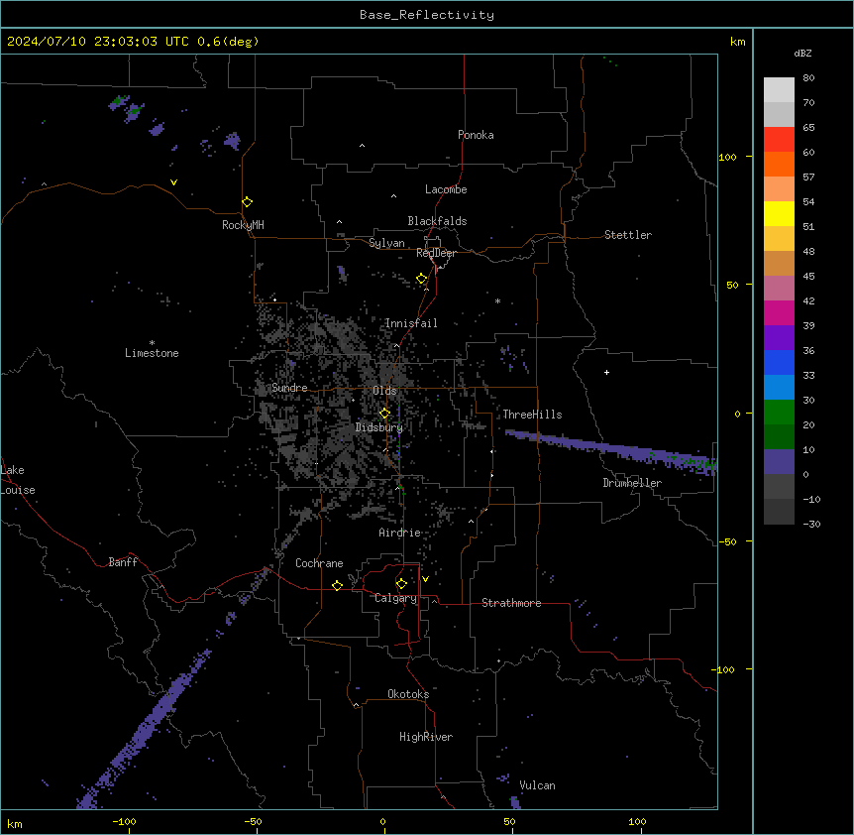Click the Vulcan label
Screen dimensions: 854x835
coord(537,785)
